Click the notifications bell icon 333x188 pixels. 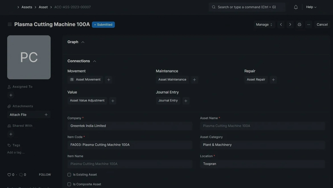pyautogui.click(x=296, y=7)
